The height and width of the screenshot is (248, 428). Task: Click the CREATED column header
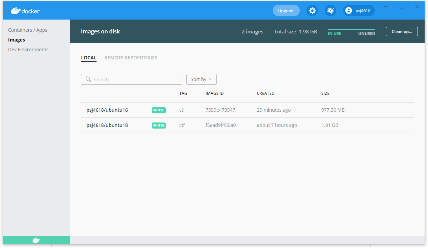pyautogui.click(x=266, y=93)
